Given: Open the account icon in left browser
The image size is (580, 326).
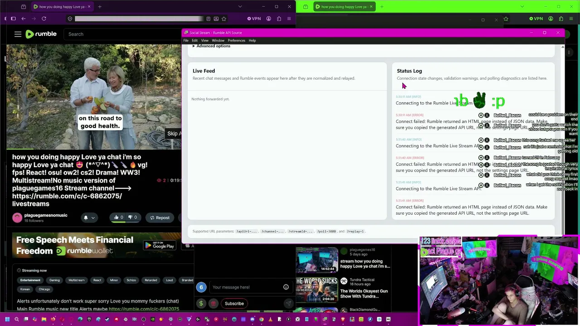Looking at the screenshot, I should click(269, 19).
